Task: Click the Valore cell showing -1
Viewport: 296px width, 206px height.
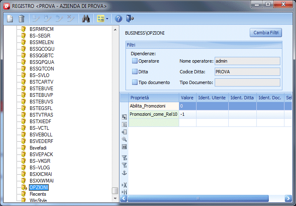Action: [x=187, y=114]
